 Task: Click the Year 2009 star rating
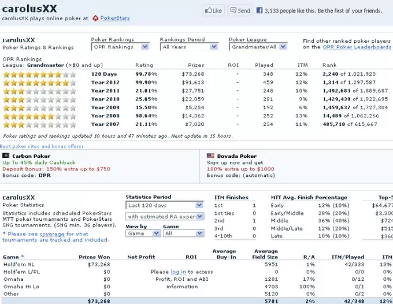(39, 107)
